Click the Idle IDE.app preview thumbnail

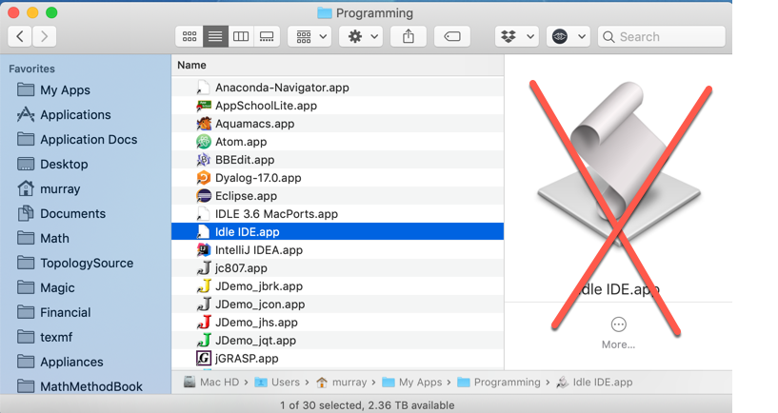pyautogui.click(x=619, y=164)
